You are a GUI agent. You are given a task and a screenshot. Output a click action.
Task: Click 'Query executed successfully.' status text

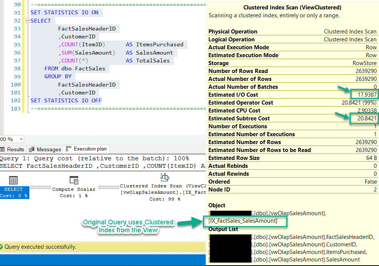[40, 247]
